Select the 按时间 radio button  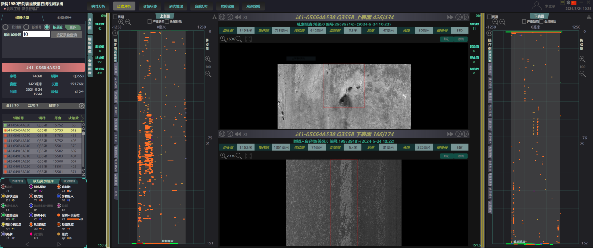pos(6,27)
